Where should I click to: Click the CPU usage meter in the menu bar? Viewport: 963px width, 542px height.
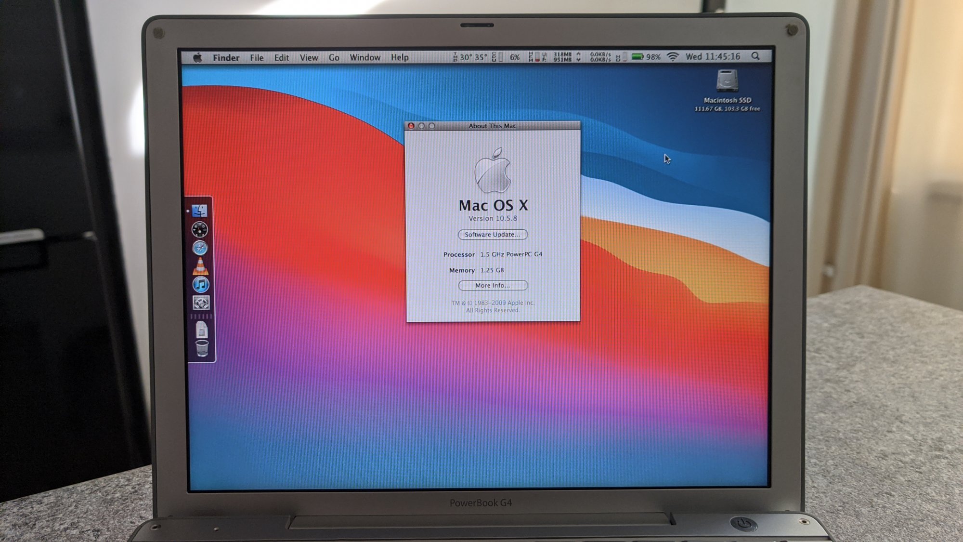coord(507,57)
